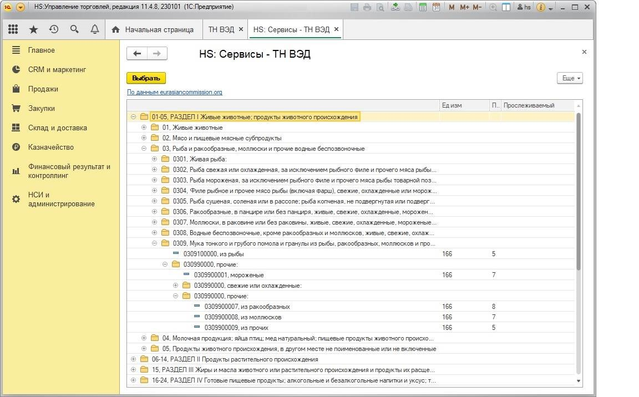Open the dropdown arrow beside info icon
The image size is (639, 397).
point(551,8)
